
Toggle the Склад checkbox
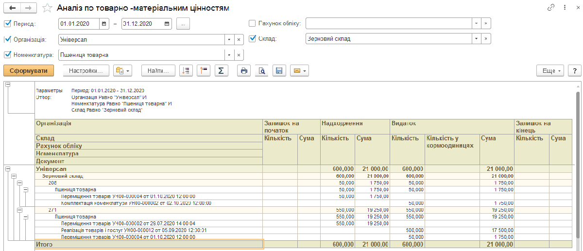[252, 39]
